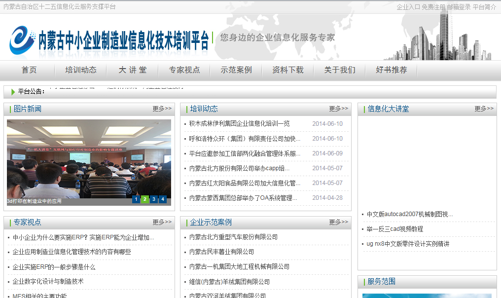Click the site logo icon
Image resolution: width=501 pixels, height=298 pixels.
point(22,39)
